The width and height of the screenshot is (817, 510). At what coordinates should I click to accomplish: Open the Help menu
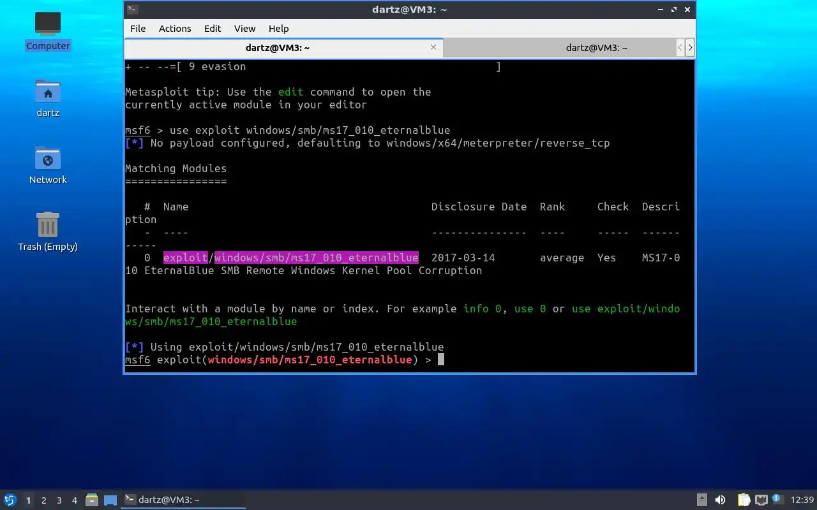point(278,29)
